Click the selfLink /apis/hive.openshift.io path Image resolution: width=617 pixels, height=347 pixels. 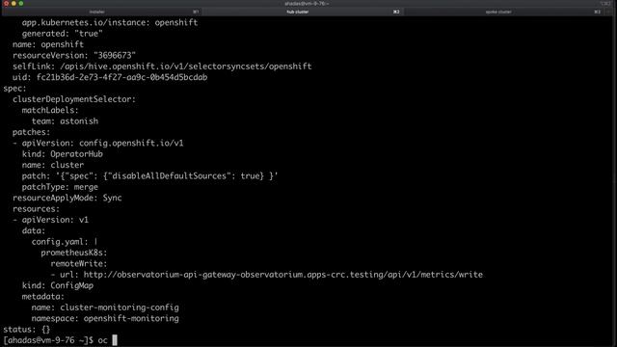(x=186, y=67)
